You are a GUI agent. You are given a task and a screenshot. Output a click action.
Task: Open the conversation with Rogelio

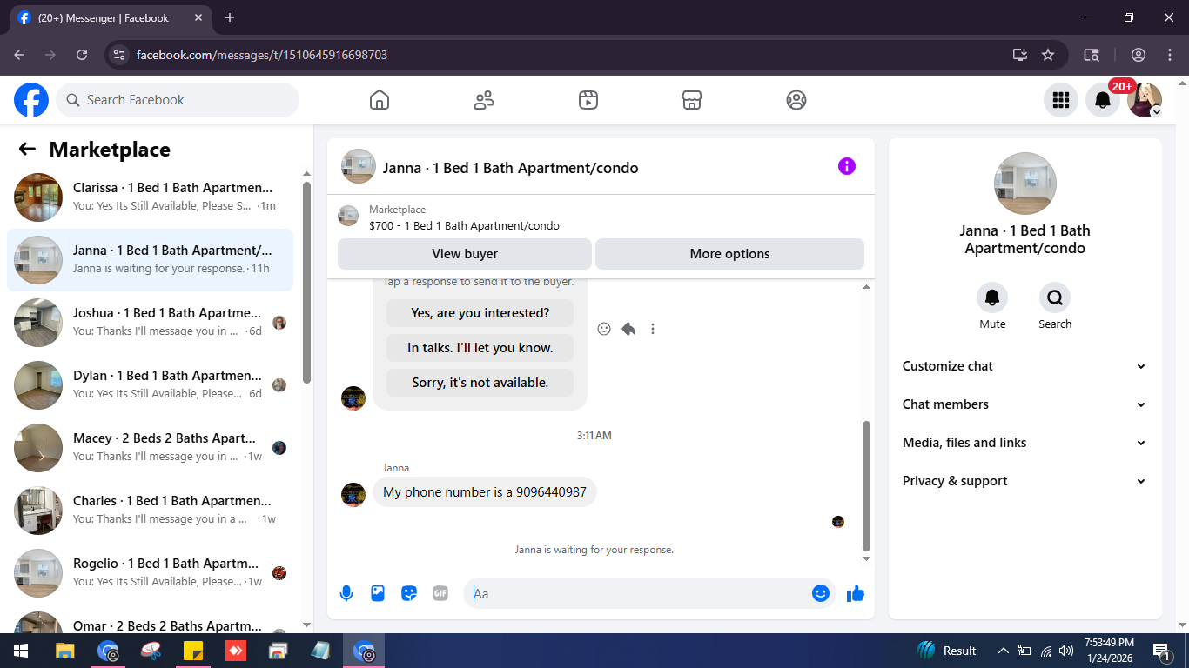[150, 573]
